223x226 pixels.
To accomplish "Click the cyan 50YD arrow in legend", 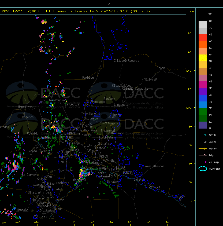I will click(203, 135).
